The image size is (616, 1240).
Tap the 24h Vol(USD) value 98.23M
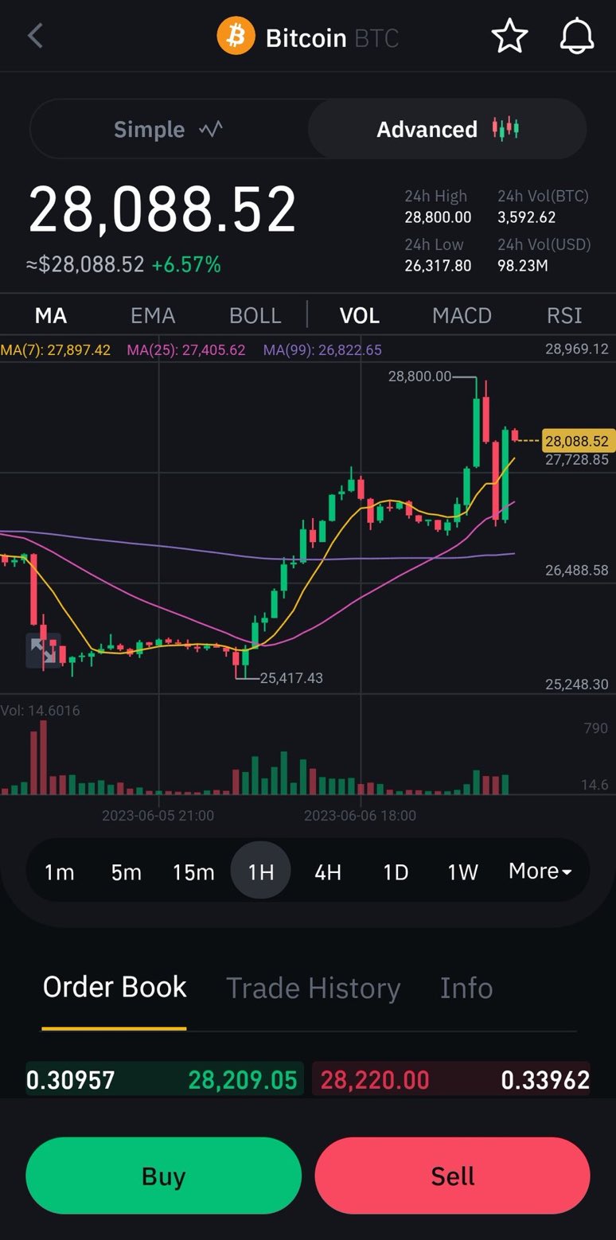coord(523,266)
